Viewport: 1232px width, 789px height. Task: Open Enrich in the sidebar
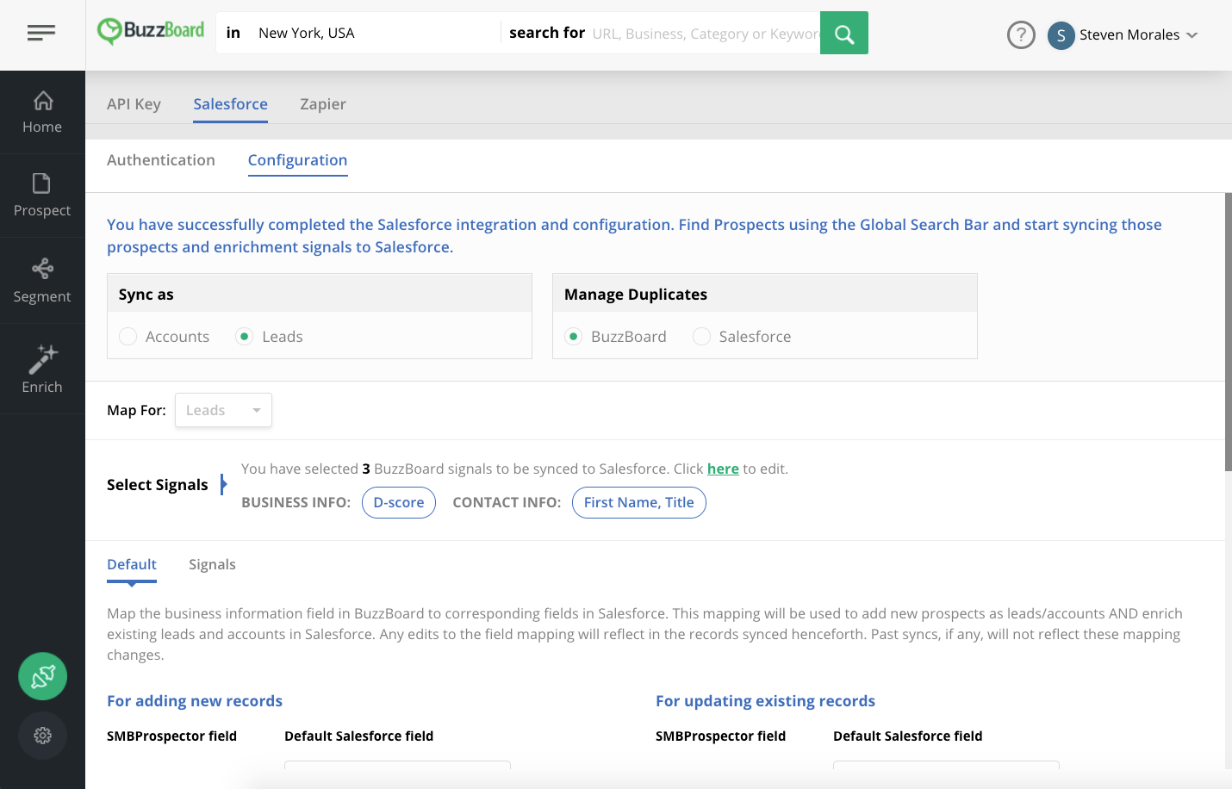click(x=42, y=369)
